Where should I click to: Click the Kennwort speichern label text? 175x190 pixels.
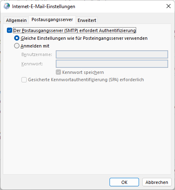click(83, 72)
